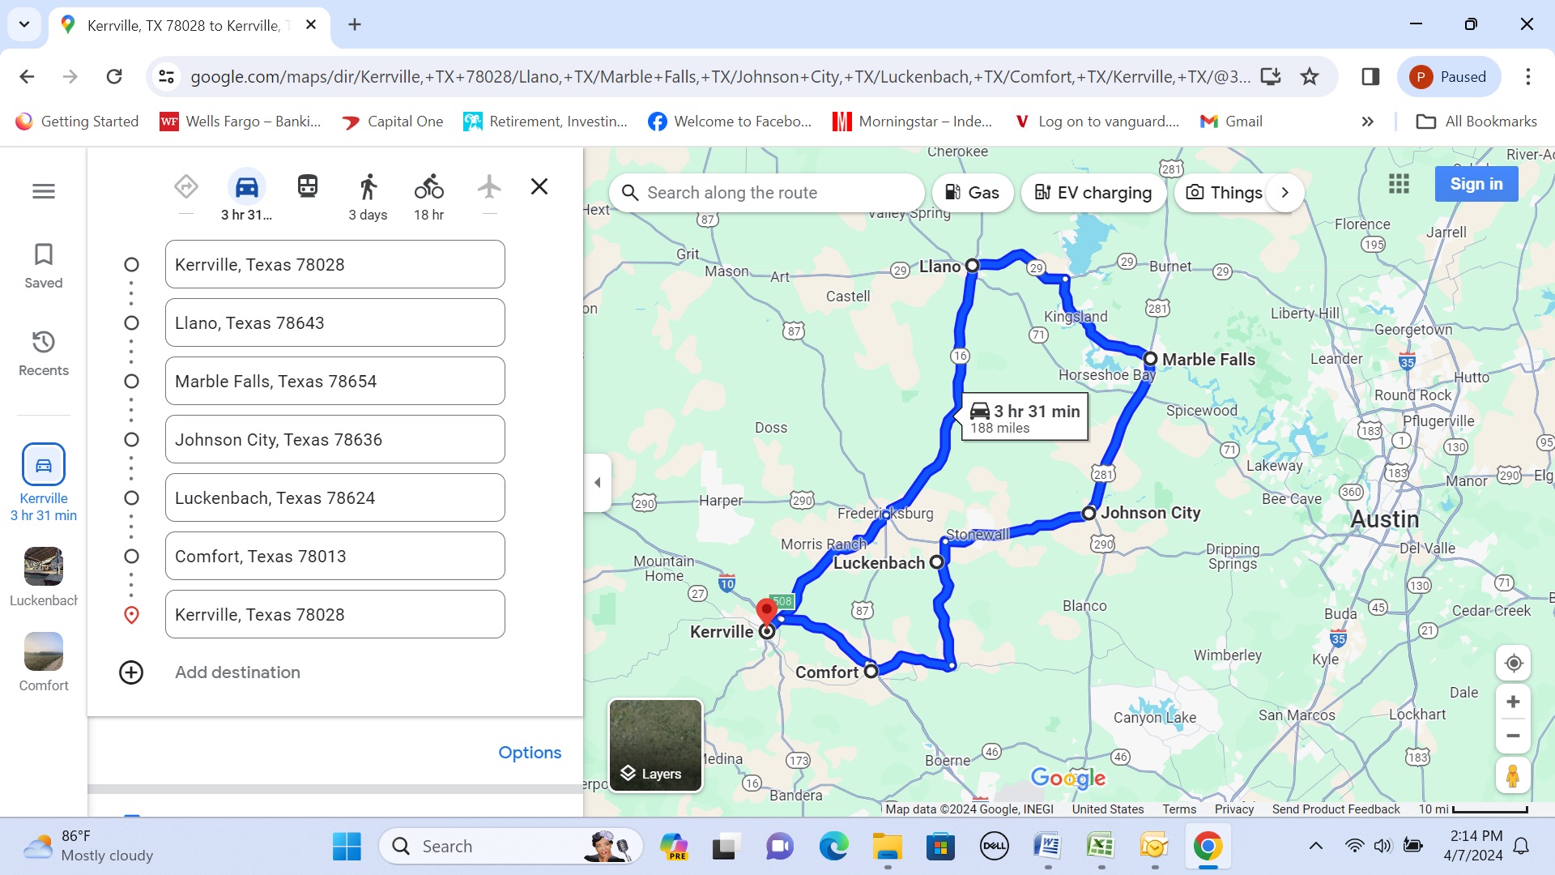The image size is (1555, 875).
Task: Edit the Comfort, Texas 78013 field
Action: [x=335, y=557]
